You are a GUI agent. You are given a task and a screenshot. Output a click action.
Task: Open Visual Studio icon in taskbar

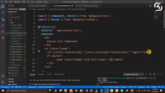coord(86,91)
